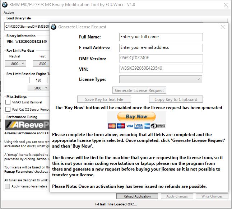This screenshot has width=232, height=209.
Task: Click the Write Changes button
Action: [x=212, y=196]
